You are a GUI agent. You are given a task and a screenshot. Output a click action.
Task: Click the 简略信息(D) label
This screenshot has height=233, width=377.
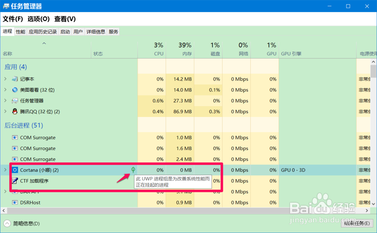(26, 224)
